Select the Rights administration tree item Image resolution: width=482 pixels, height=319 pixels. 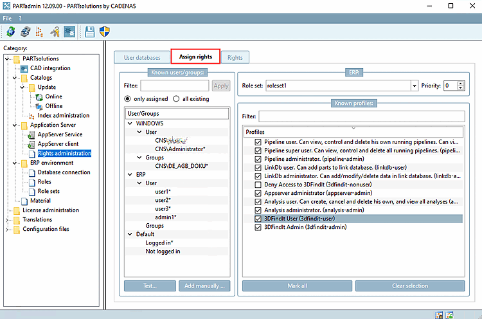(64, 154)
